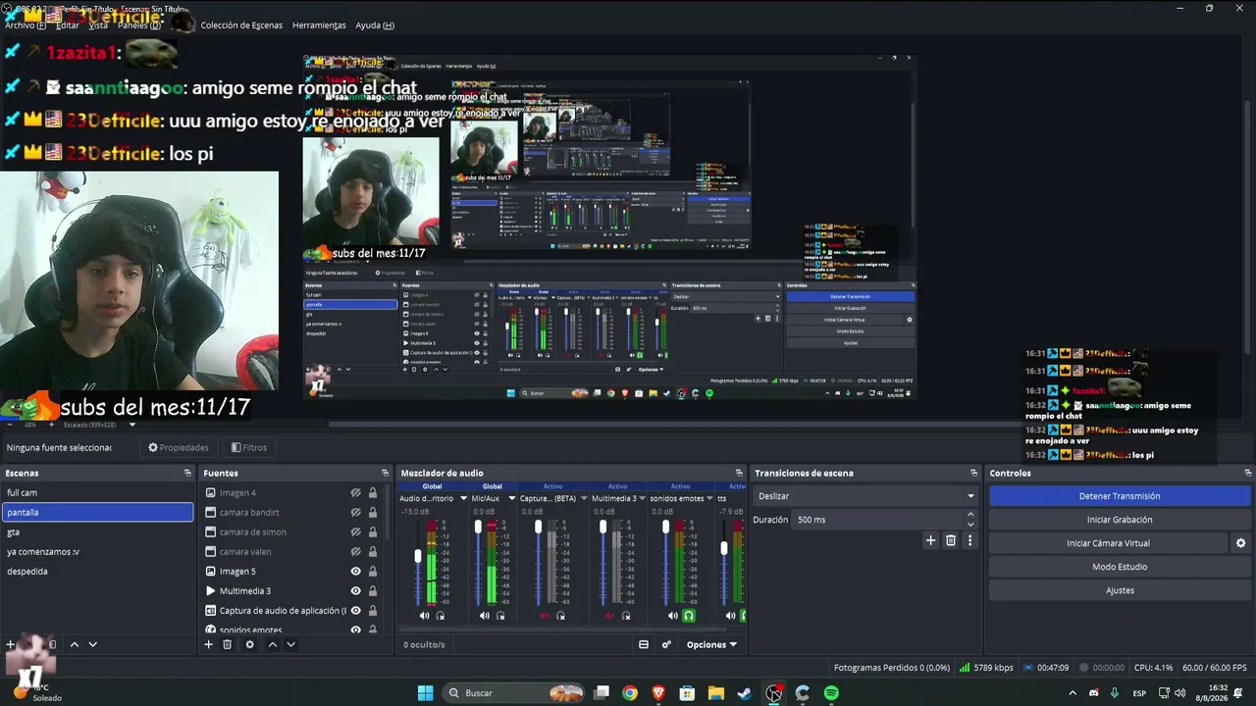
Task: Show the hidden camara bandirt source
Action: click(355, 512)
